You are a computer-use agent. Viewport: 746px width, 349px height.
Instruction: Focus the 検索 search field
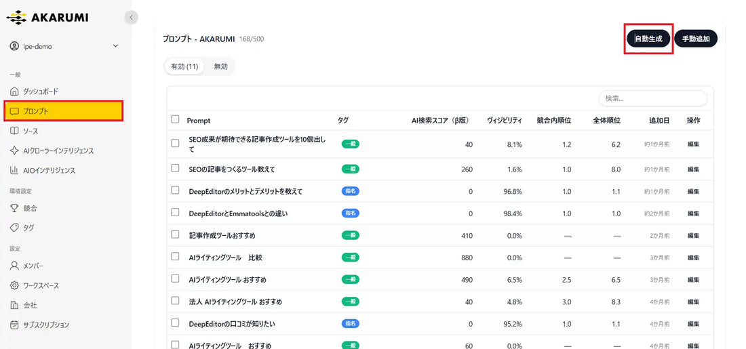[652, 98]
